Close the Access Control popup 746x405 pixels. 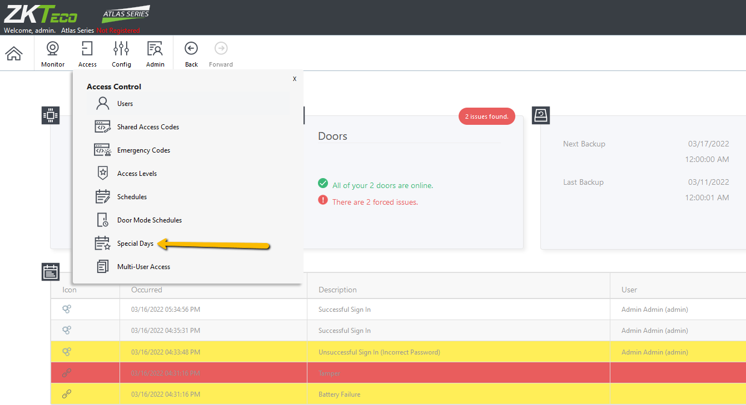[x=295, y=79]
